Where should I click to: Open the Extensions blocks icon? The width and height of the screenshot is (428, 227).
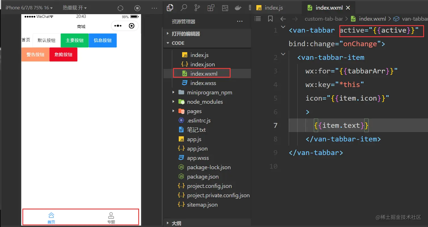point(211,8)
